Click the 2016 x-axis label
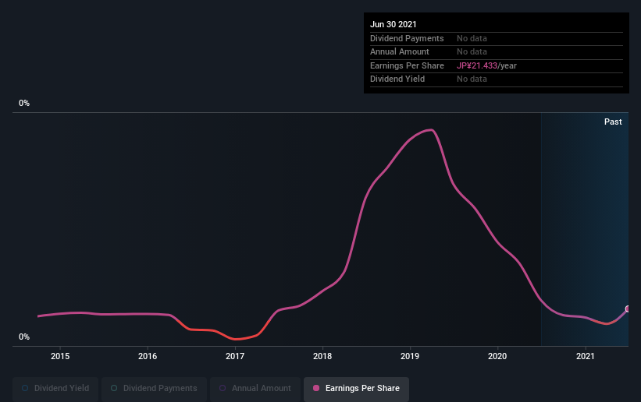Viewport: 641px width, 402px height. coord(148,356)
